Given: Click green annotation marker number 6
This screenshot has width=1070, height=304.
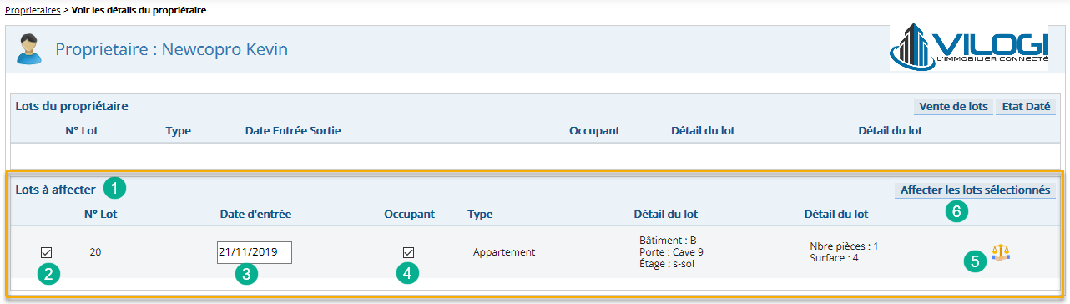Looking at the screenshot, I should click(956, 212).
